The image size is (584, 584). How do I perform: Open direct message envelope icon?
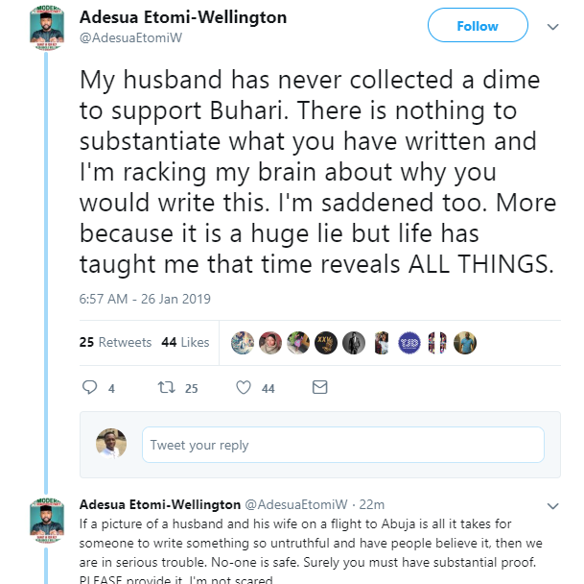point(320,388)
